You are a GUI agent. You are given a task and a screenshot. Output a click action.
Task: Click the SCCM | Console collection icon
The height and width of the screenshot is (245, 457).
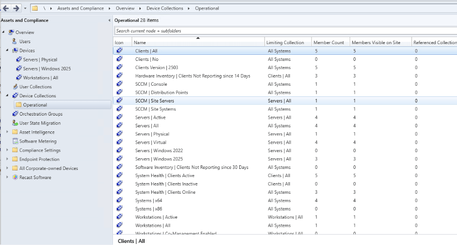[120, 84]
